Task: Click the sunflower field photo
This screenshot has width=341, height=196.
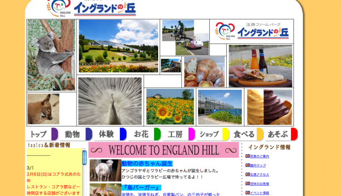Action: tap(170, 107)
